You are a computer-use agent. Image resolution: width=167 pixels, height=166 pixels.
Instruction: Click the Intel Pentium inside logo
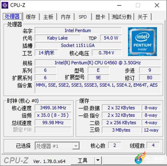[142, 42]
